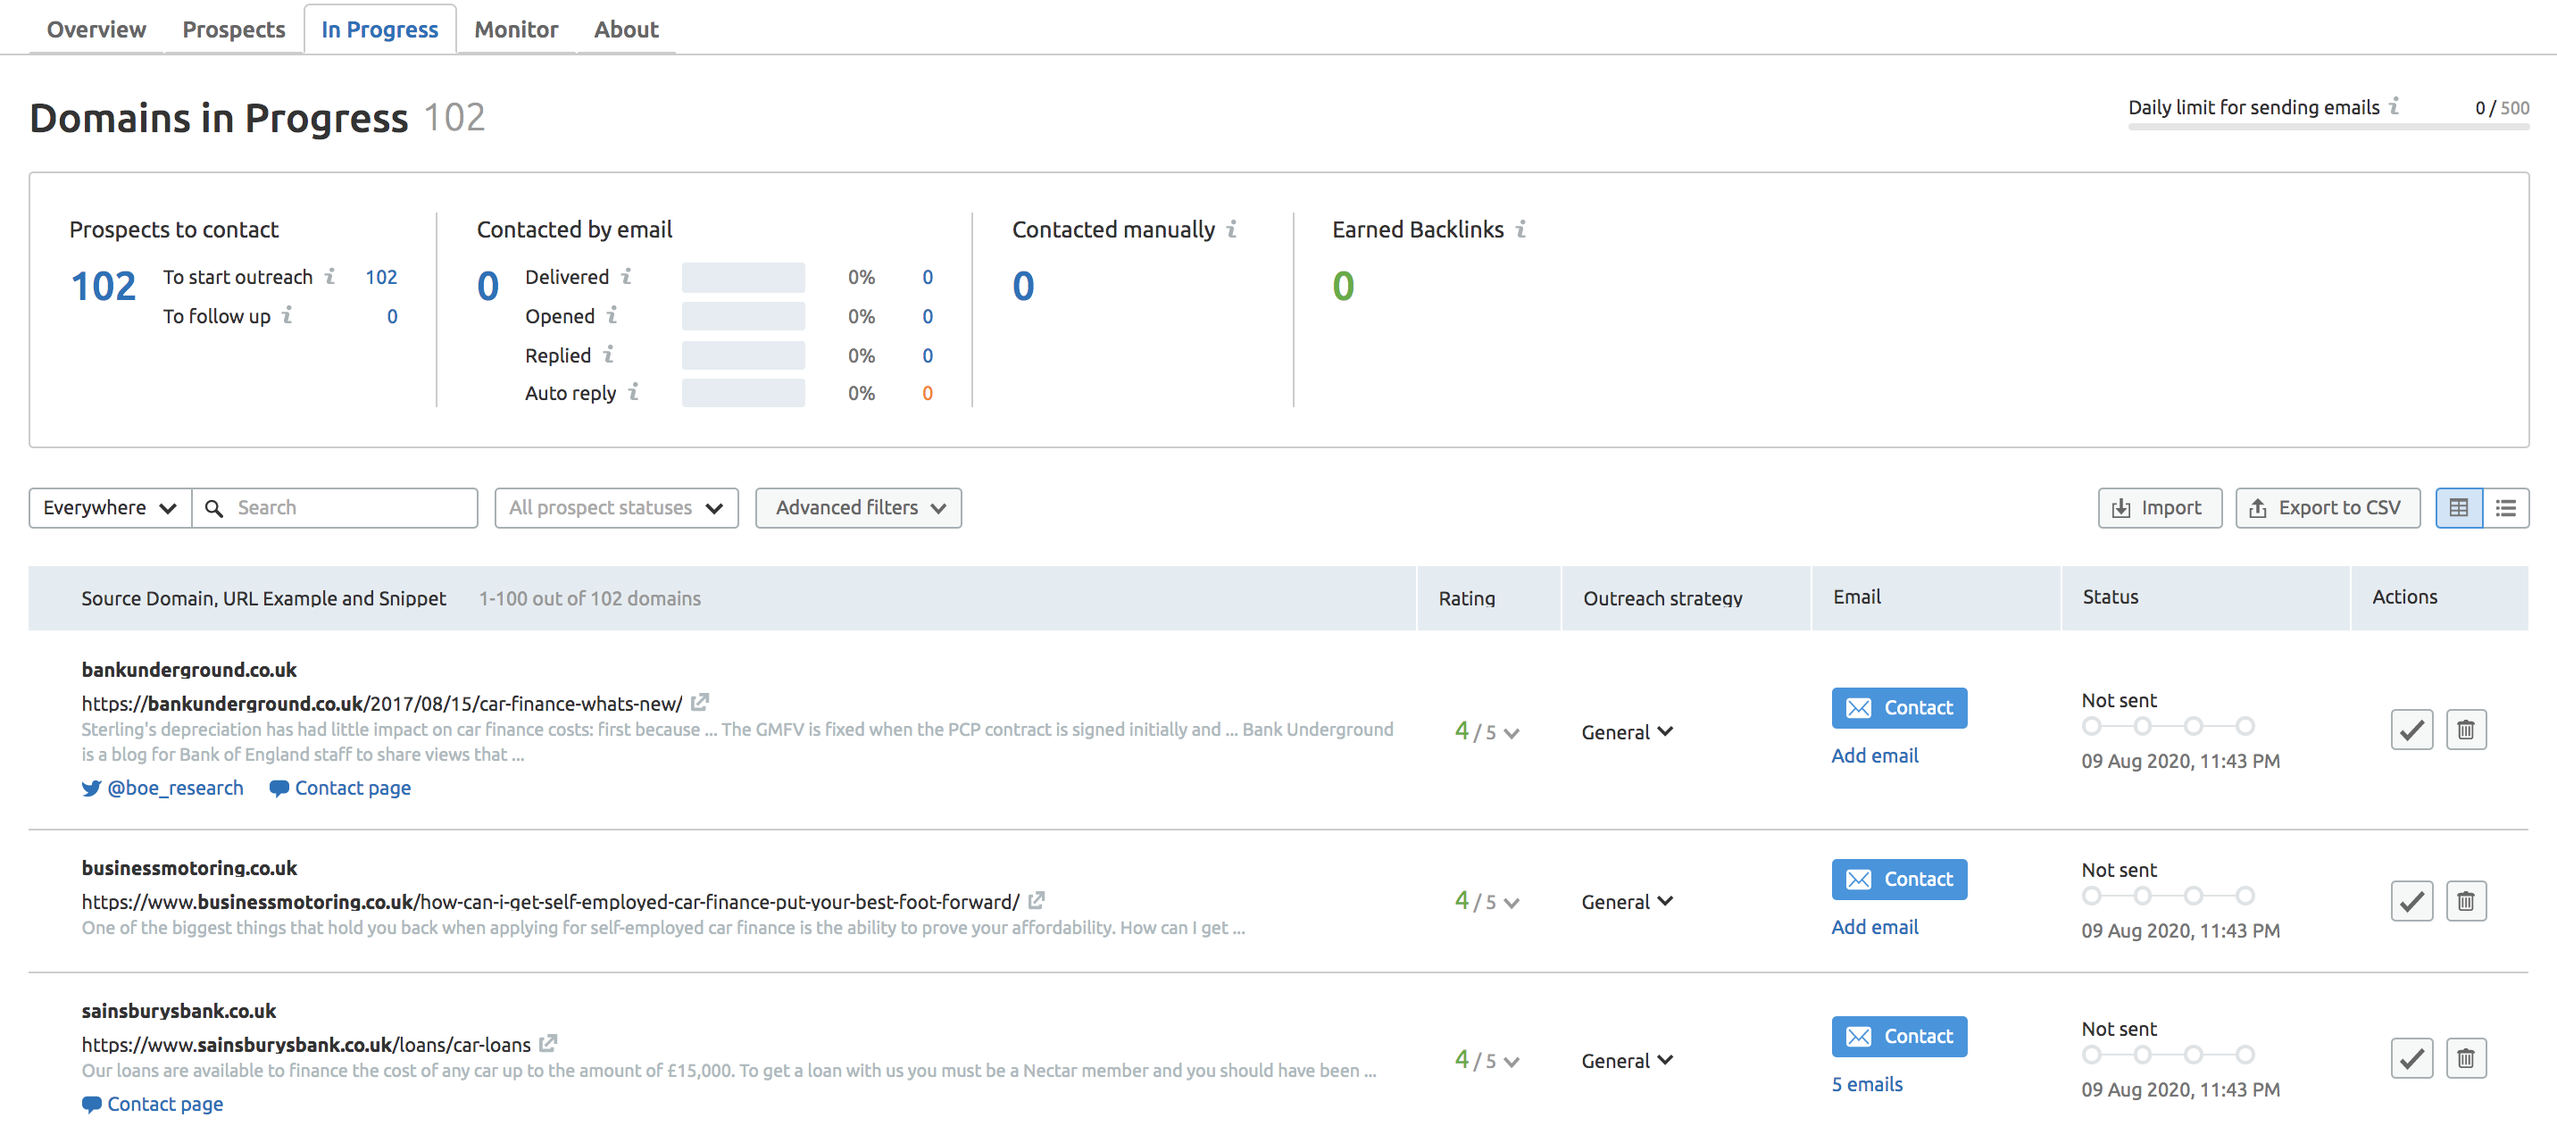Switch to the Prospects tab

(x=232, y=29)
